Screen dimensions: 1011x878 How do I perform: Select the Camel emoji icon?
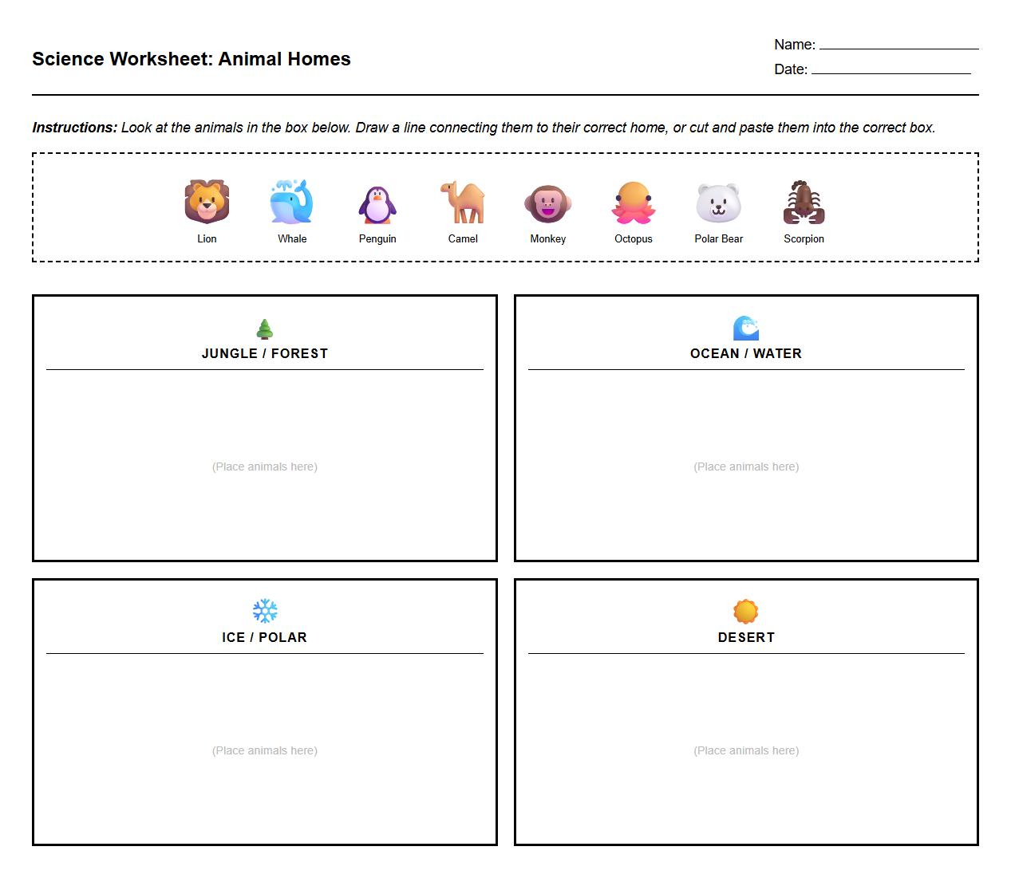tap(463, 203)
